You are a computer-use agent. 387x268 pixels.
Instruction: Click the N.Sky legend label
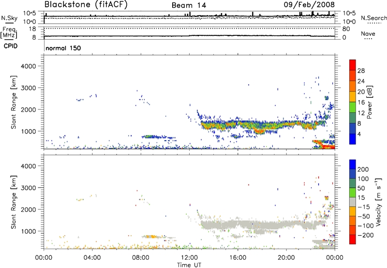[x=9, y=18]
